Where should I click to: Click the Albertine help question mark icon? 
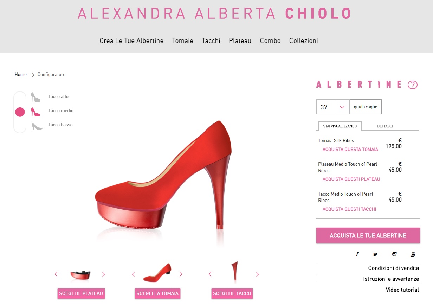tap(413, 85)
